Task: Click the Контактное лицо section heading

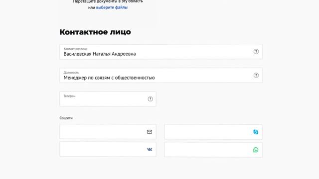Action: (95, 32)
